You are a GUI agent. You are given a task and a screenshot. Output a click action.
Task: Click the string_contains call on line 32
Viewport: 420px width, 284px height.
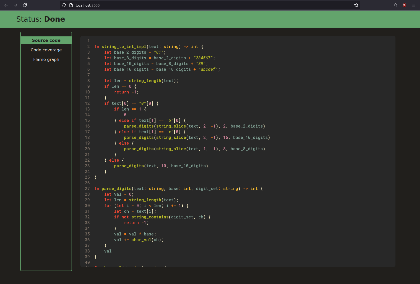[x=150, y=217]
